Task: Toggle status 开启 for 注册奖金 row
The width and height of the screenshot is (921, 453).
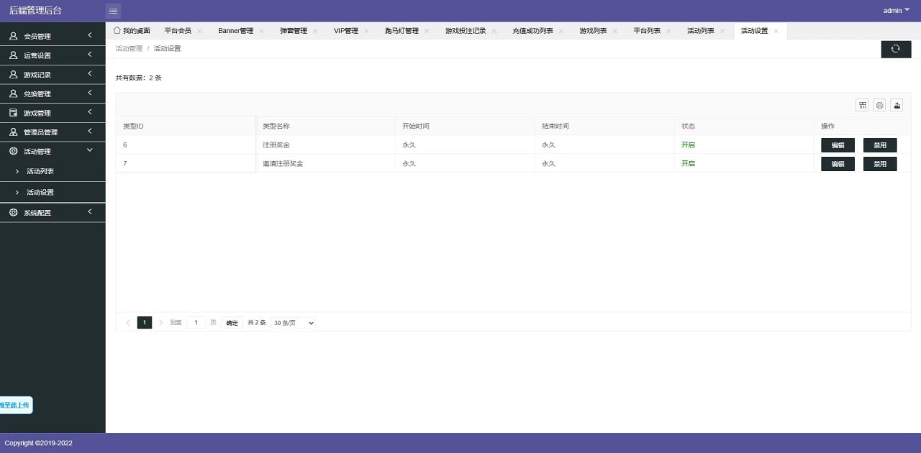Action: [688, 145]
